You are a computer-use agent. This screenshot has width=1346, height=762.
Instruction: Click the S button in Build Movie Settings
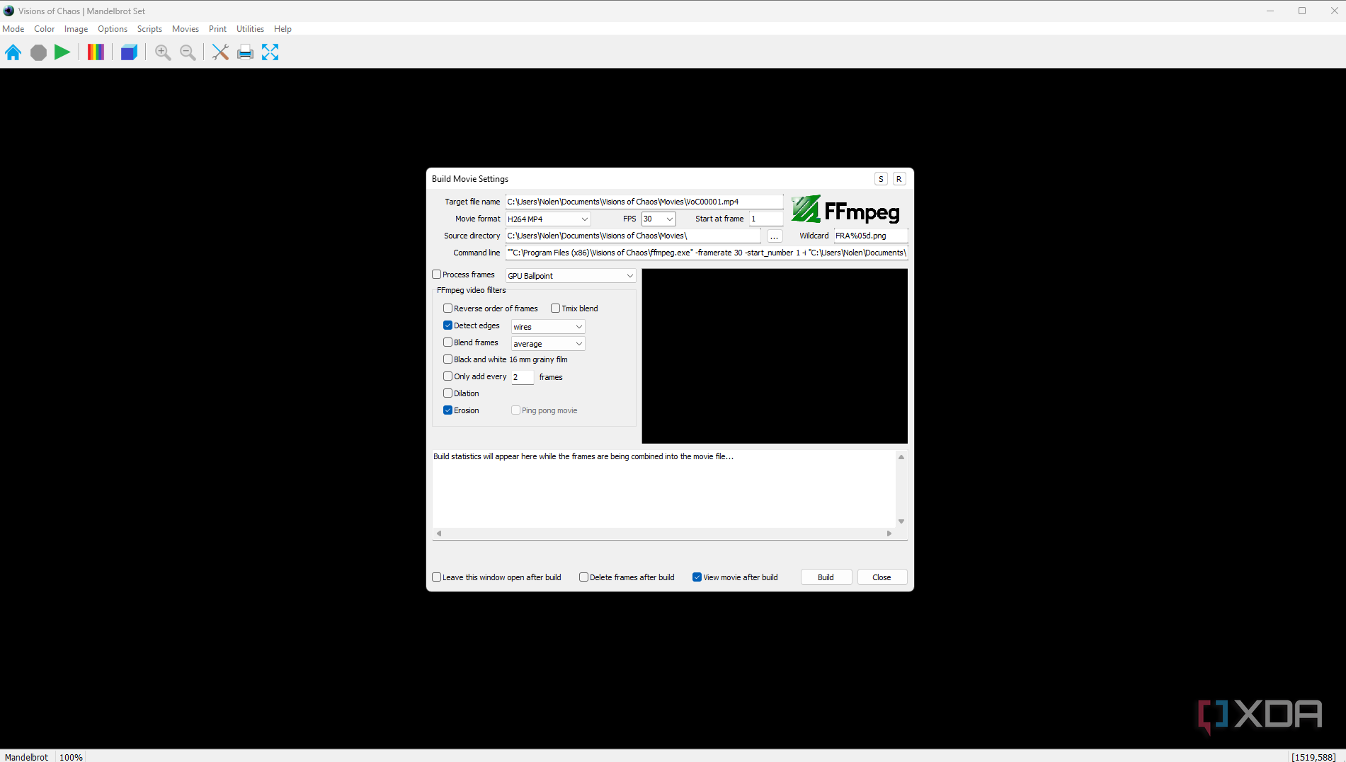tap(881, 179)
